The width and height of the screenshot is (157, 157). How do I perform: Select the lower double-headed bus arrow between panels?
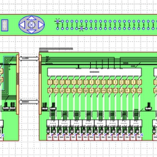pyautogui.click(x=29, y=102)
